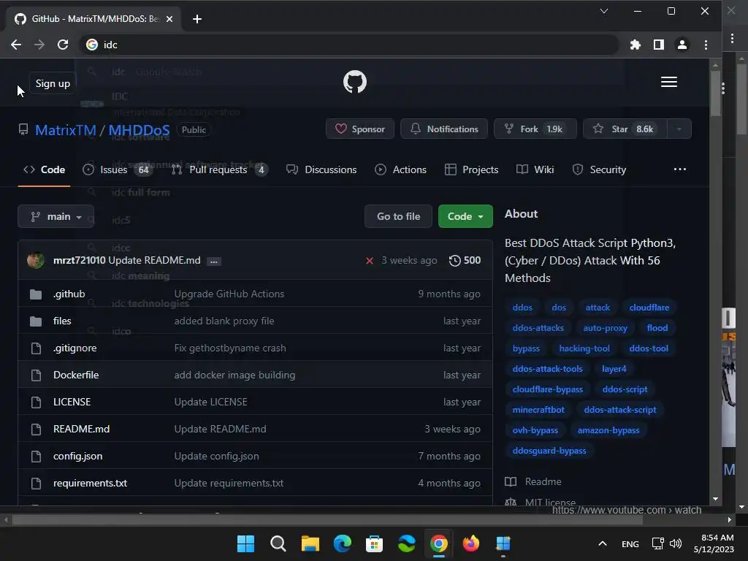Viewport: 748px width, 561px height.
Task: Click the Go to file button
Action: pyautogui.click(x=398, y=216)
